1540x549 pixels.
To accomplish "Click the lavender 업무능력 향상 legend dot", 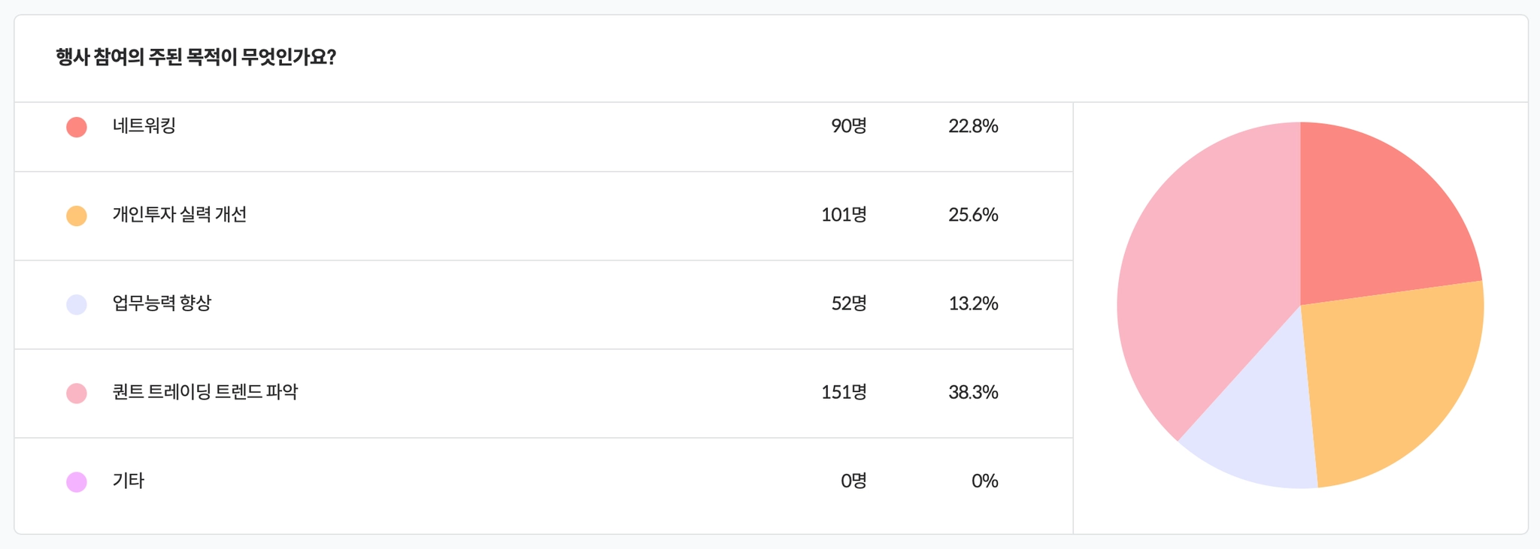I will click(x=77, y=304).
